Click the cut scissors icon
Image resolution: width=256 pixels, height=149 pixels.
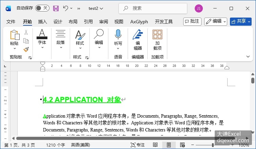point(26,32)
